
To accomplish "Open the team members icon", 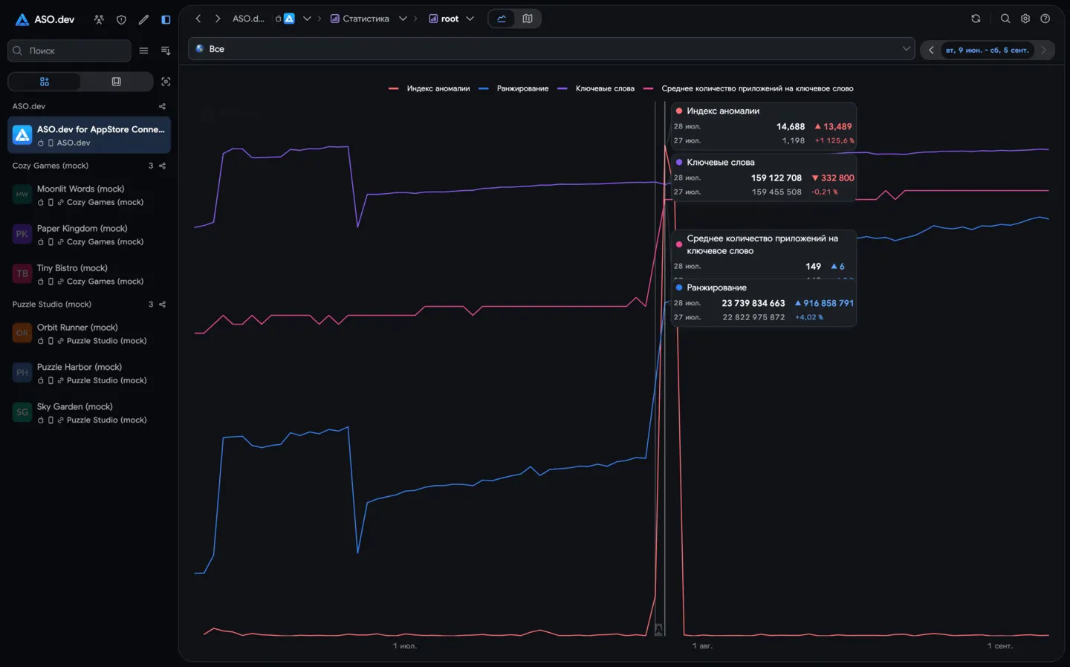I will coord(99,19).
